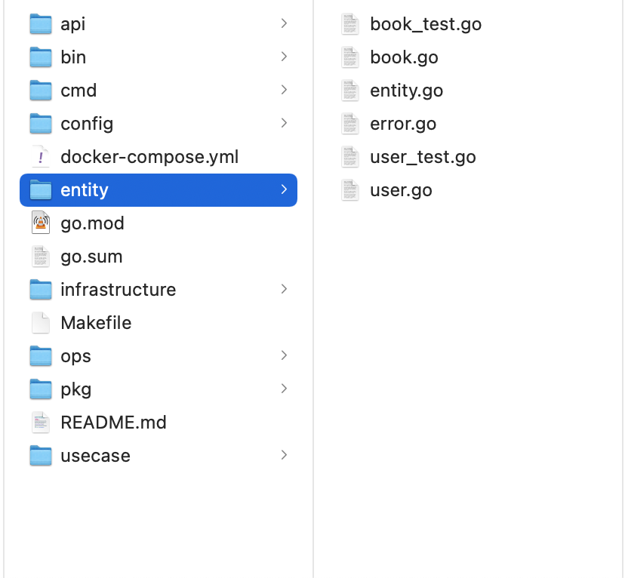Select the ops folder name

[x=75, y=356]
